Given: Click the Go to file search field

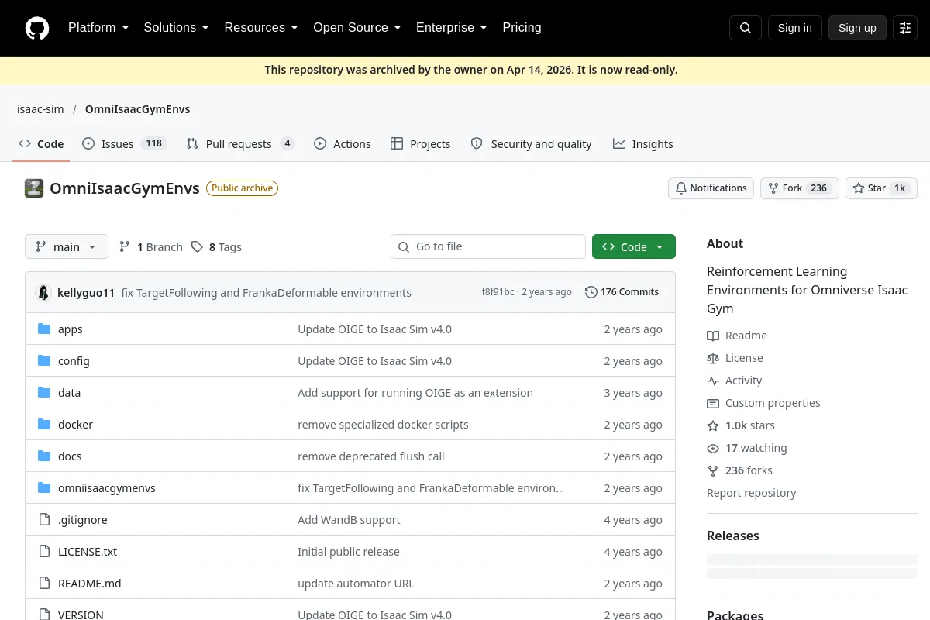Looking at the screenshot, I should coord(488,246).
